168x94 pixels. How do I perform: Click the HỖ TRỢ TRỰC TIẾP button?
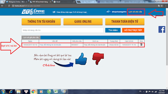pos(133,30)
